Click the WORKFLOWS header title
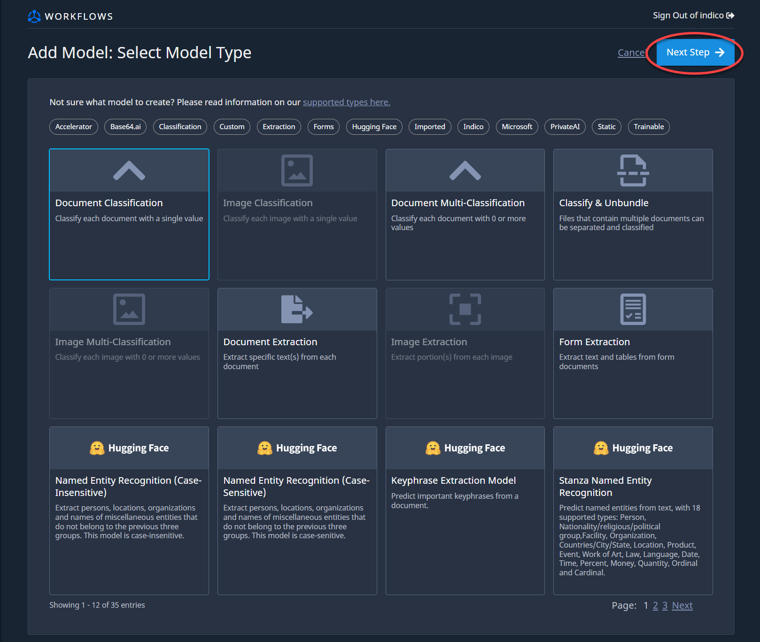This screenshot has height=642, width=760. [79, 16]
